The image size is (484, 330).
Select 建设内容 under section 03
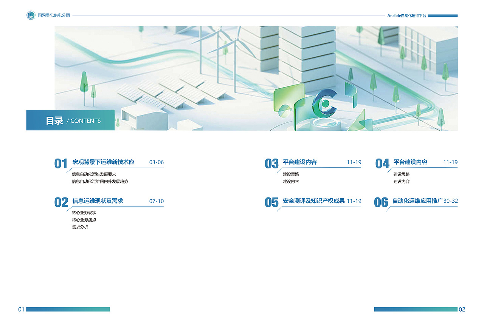(291, 181)
